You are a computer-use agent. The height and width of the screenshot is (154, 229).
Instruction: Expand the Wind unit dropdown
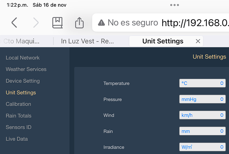[x=202, y=115]
